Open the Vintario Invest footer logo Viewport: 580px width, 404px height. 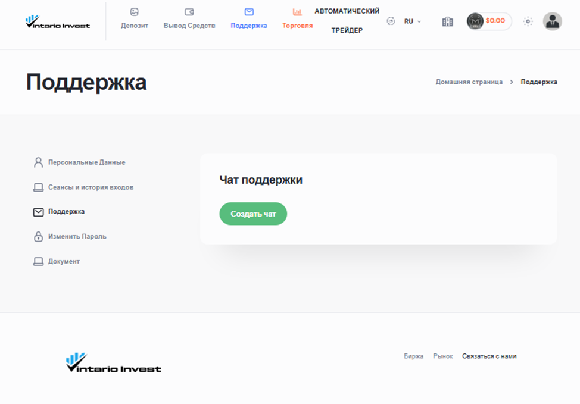(114, 362)
